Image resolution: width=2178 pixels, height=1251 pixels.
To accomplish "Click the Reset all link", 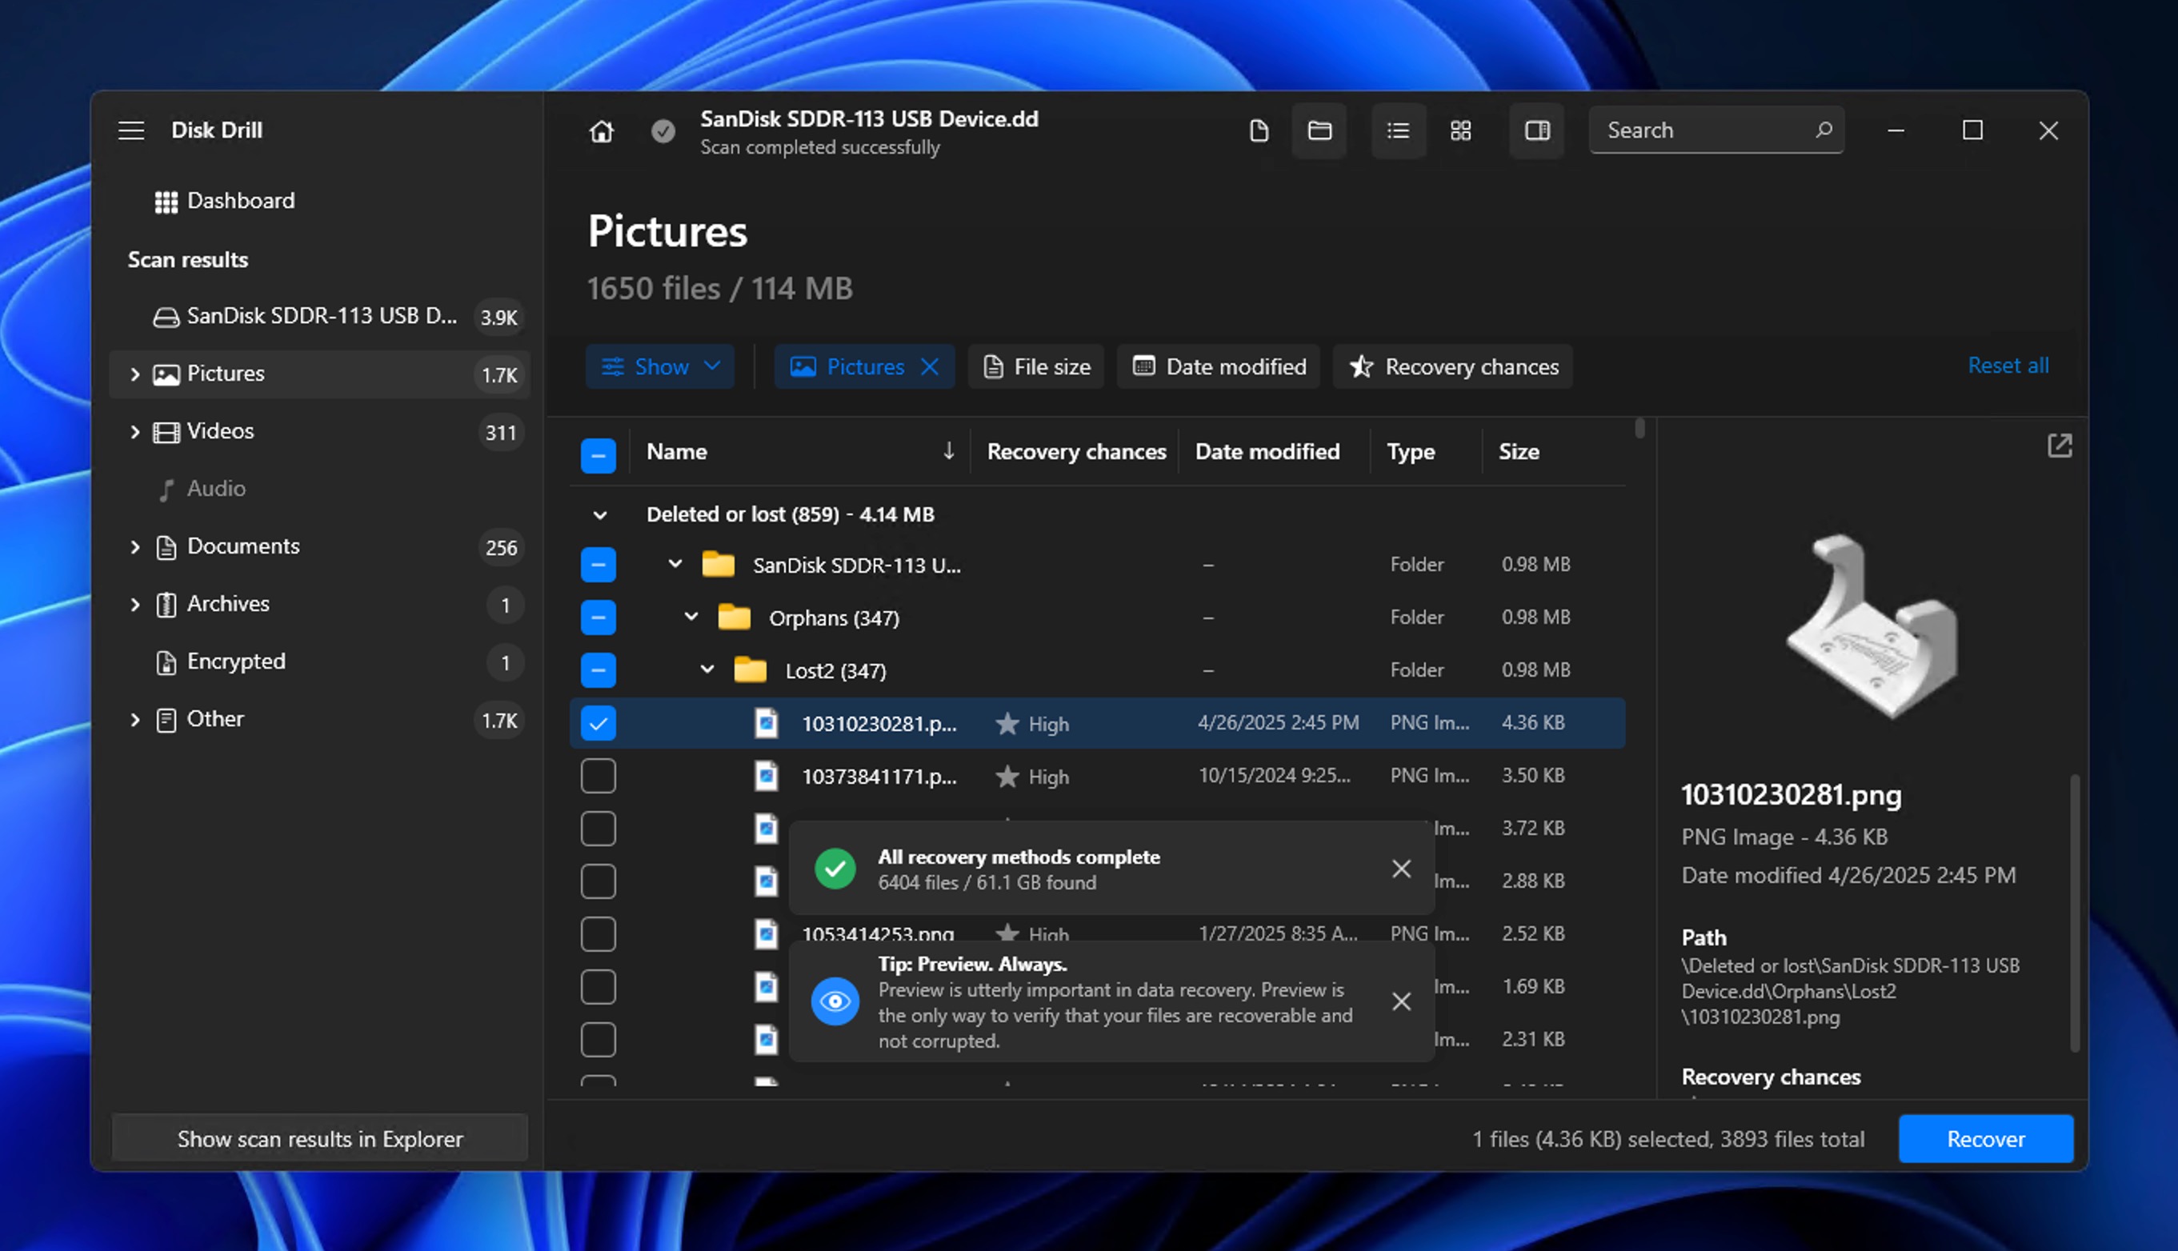I will pos(2008,366).
